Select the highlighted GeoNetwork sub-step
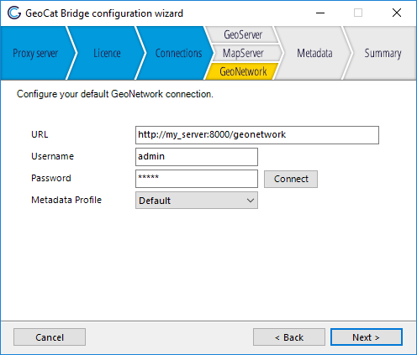Viewport: 417px width, 355px height. coord(243,71)
